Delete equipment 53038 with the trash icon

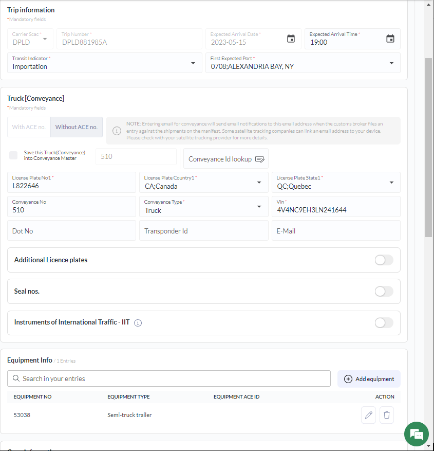tap(387, 415)
